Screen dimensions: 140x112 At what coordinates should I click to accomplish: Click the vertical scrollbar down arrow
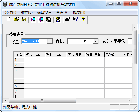click(134, 95)
